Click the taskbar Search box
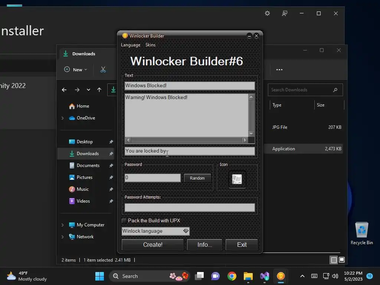This screenshot has width=380, height=285. pos(150,276)
